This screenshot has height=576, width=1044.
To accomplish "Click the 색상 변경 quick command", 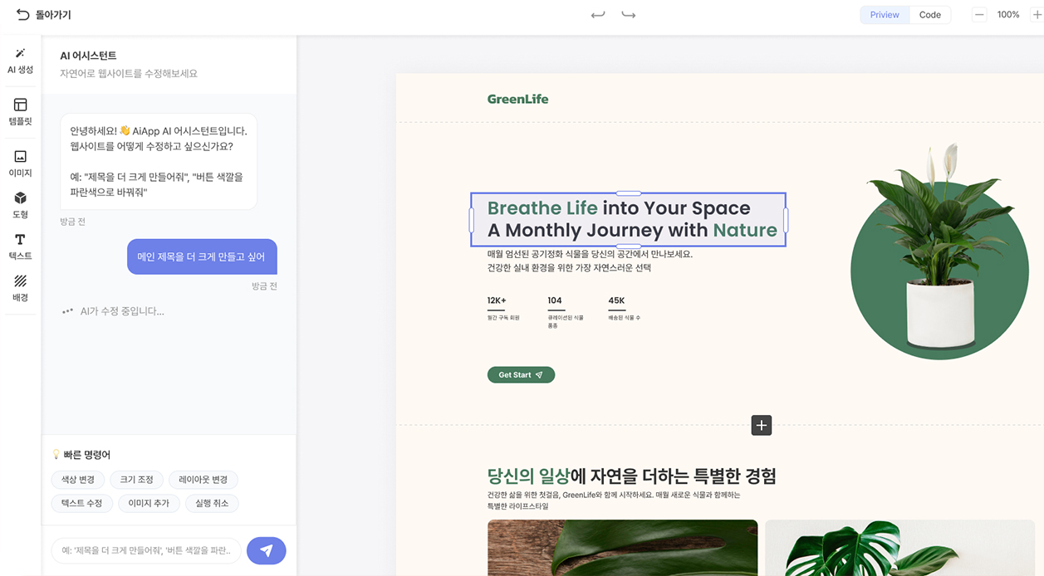I will [78, 480].
